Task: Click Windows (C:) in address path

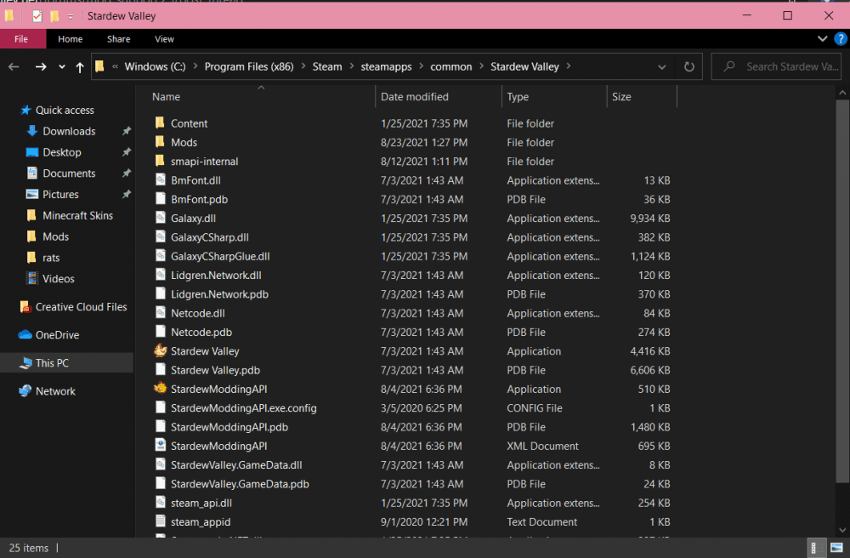Action: [155, 66]
